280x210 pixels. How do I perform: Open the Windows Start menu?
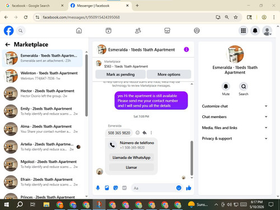tap(7, 205)
